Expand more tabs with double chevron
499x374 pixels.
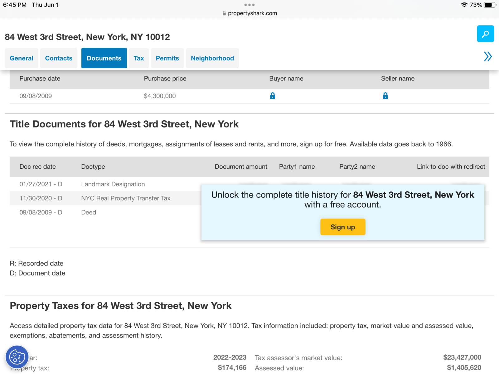487,56
